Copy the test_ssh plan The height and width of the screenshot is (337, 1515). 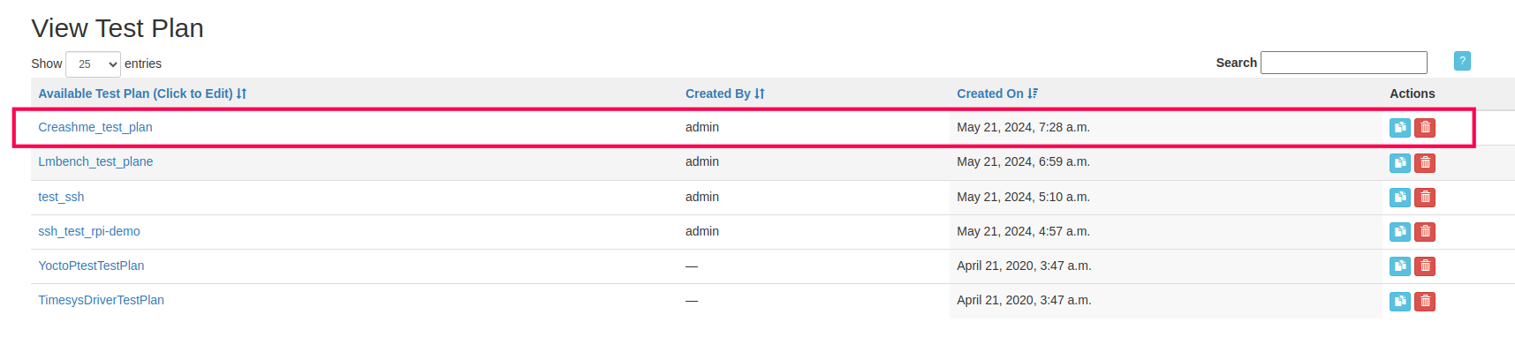tap(1399, 198)
